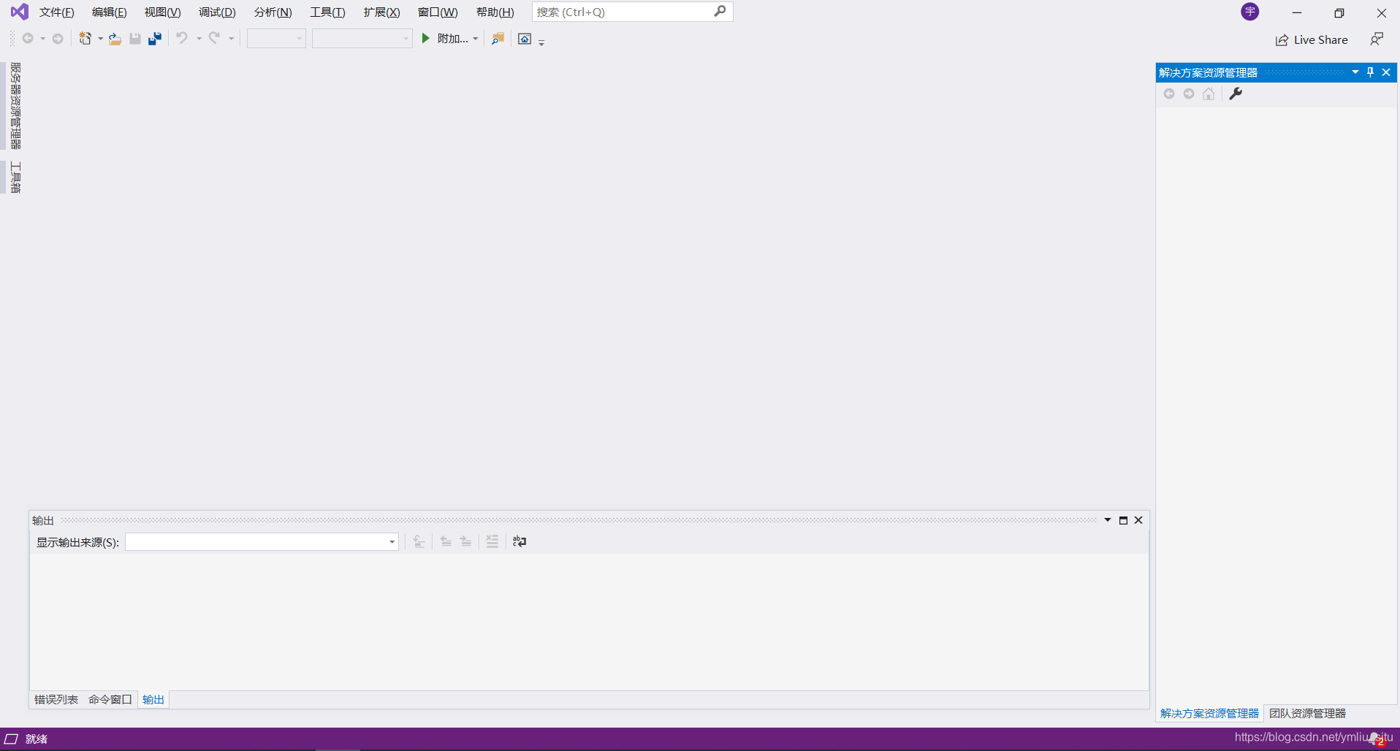
Task: Click the redo arrow icon
Action: click(214, 38)
